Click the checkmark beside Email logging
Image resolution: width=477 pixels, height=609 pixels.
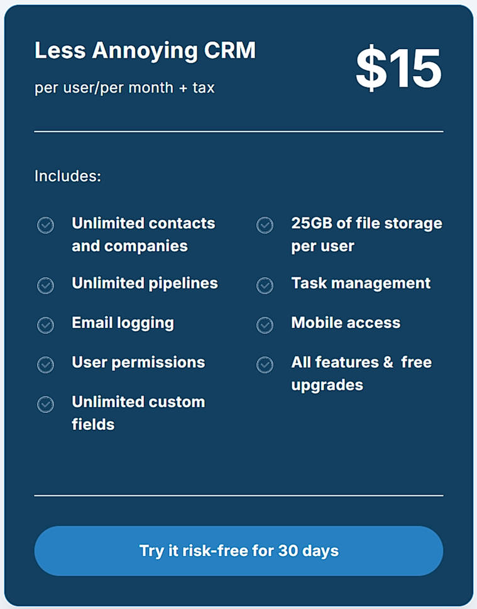click(45, 325)
